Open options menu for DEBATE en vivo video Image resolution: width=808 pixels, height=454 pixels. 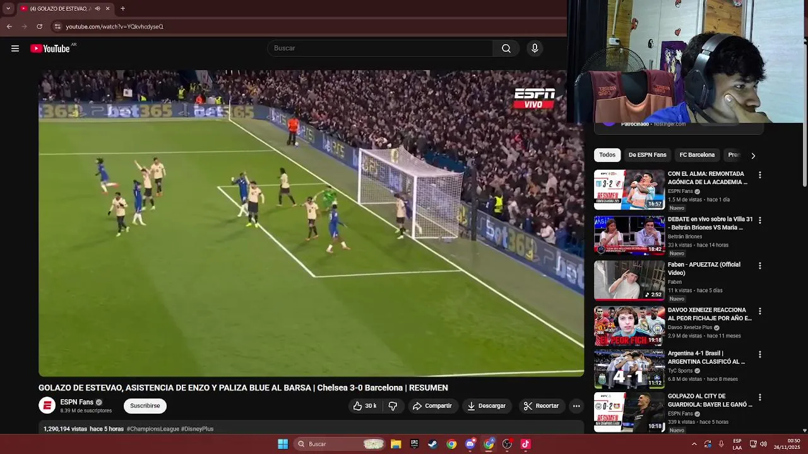(760, 221)
